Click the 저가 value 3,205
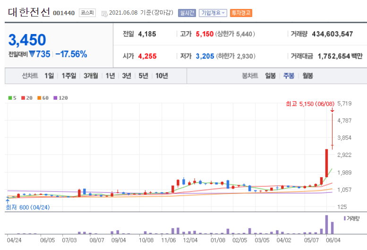Screen dimensions: 367x250 (205, 56)
